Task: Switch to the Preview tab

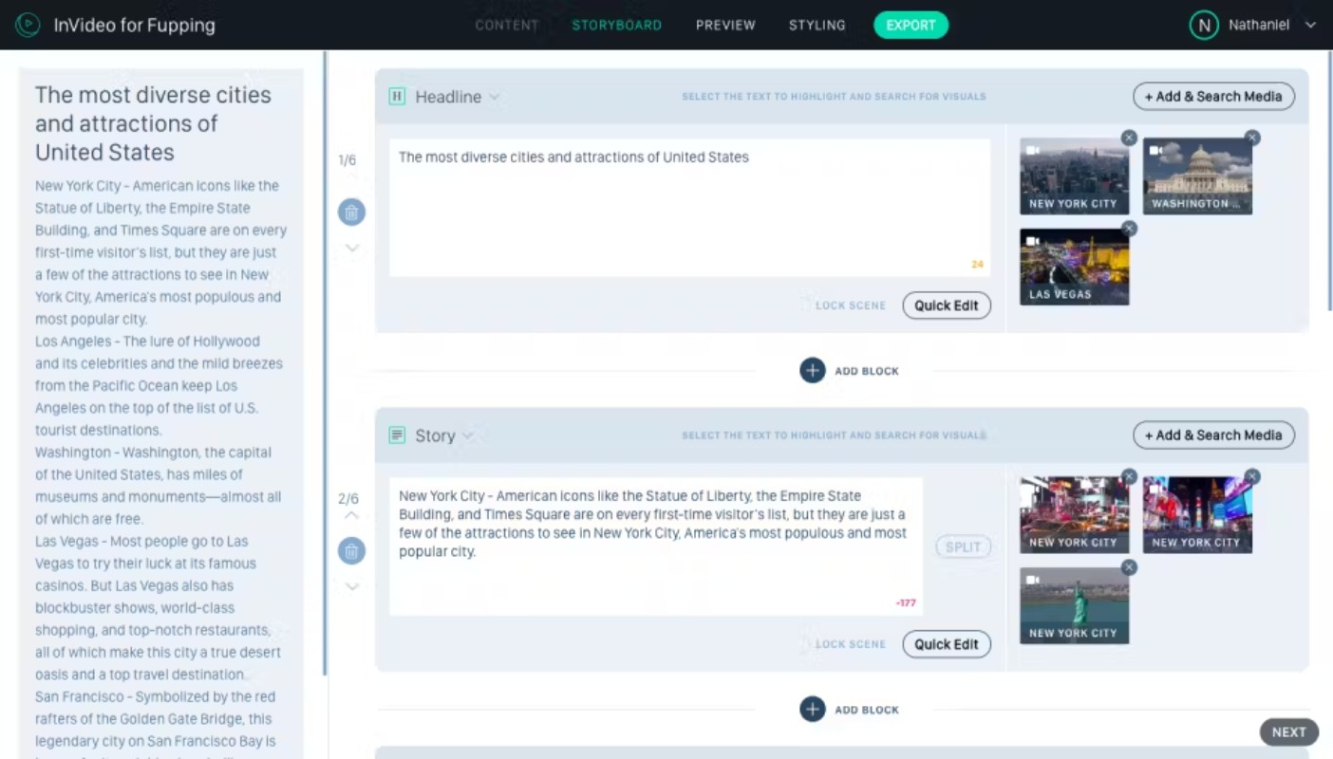Action: pyautogui.click(x=725, y=26)
